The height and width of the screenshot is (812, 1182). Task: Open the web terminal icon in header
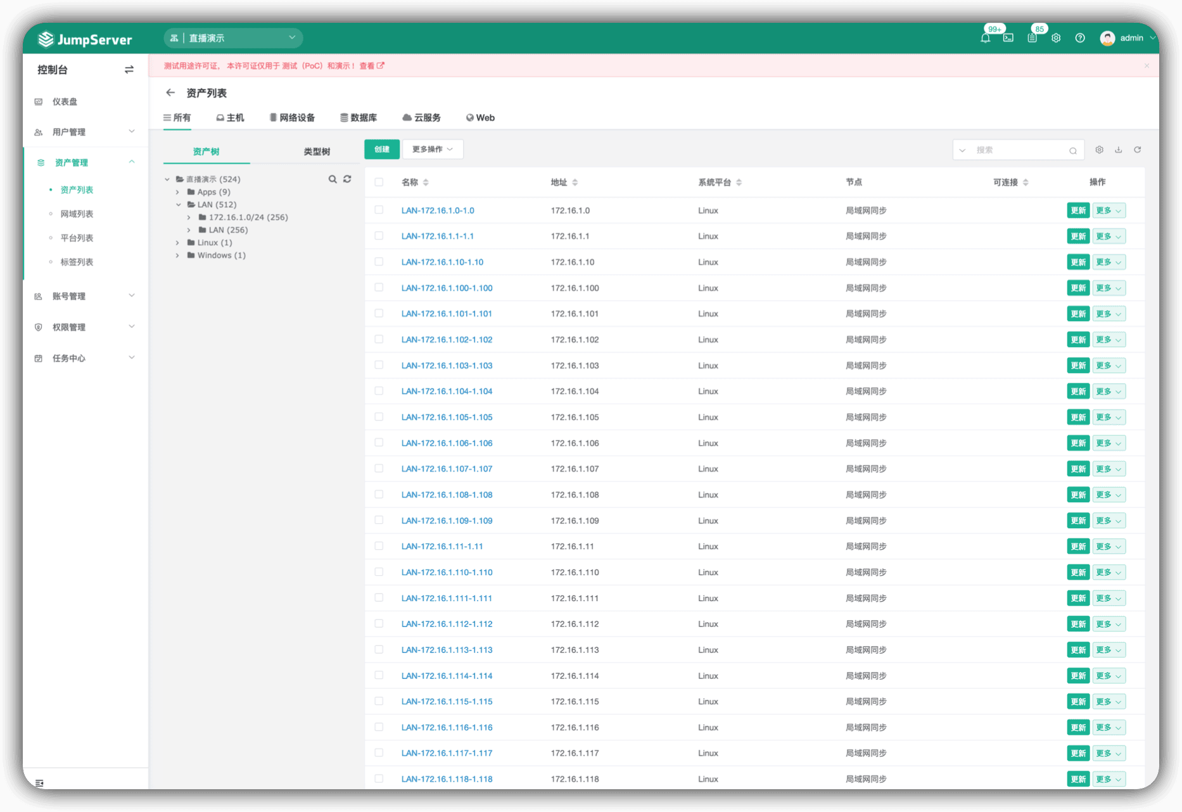tap(1008, 38)
